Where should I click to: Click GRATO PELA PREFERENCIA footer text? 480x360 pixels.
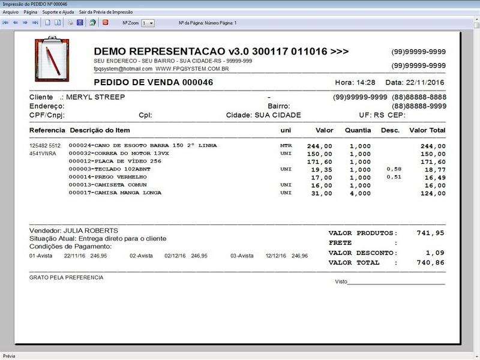pos(67,278)
